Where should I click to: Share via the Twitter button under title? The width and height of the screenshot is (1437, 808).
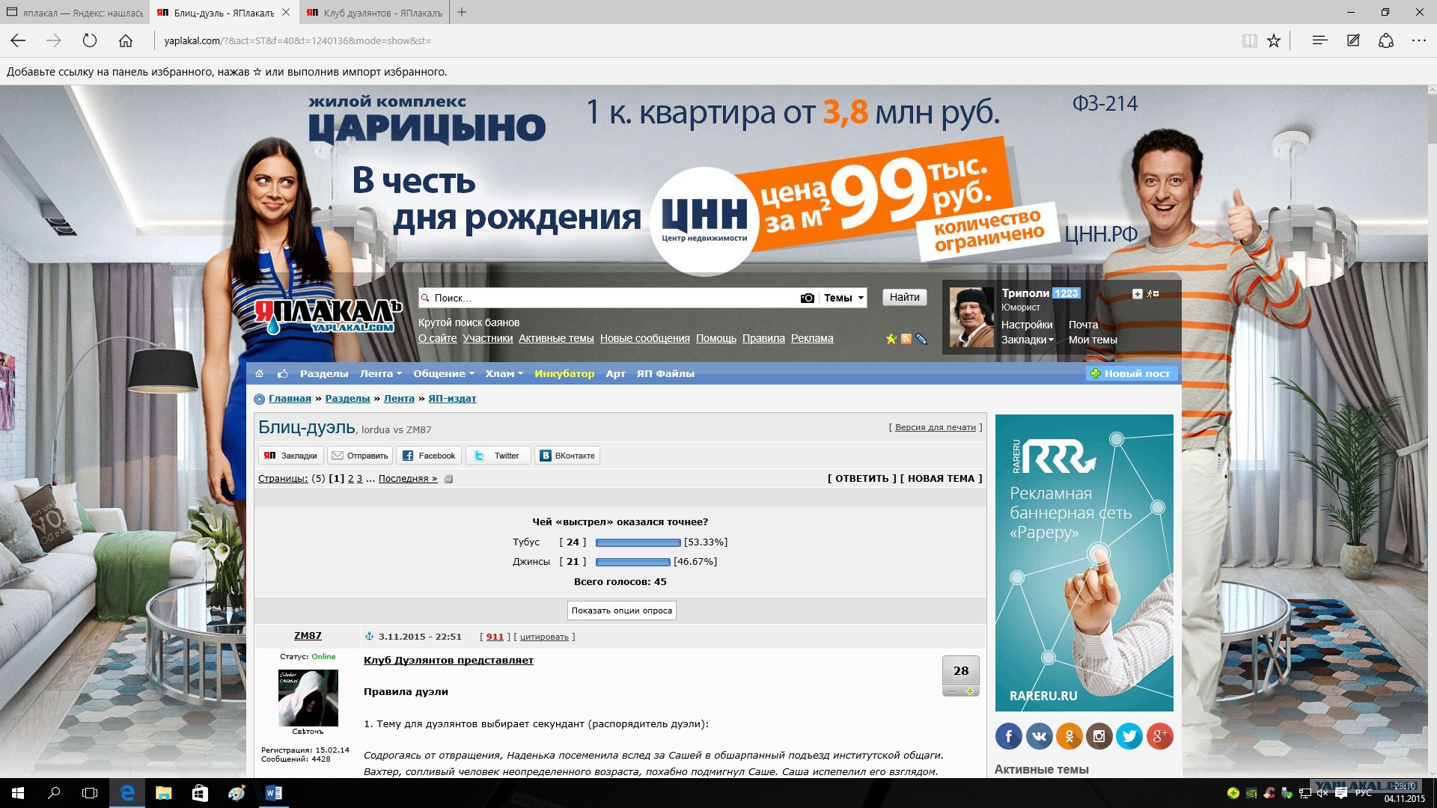click(498, 456)
